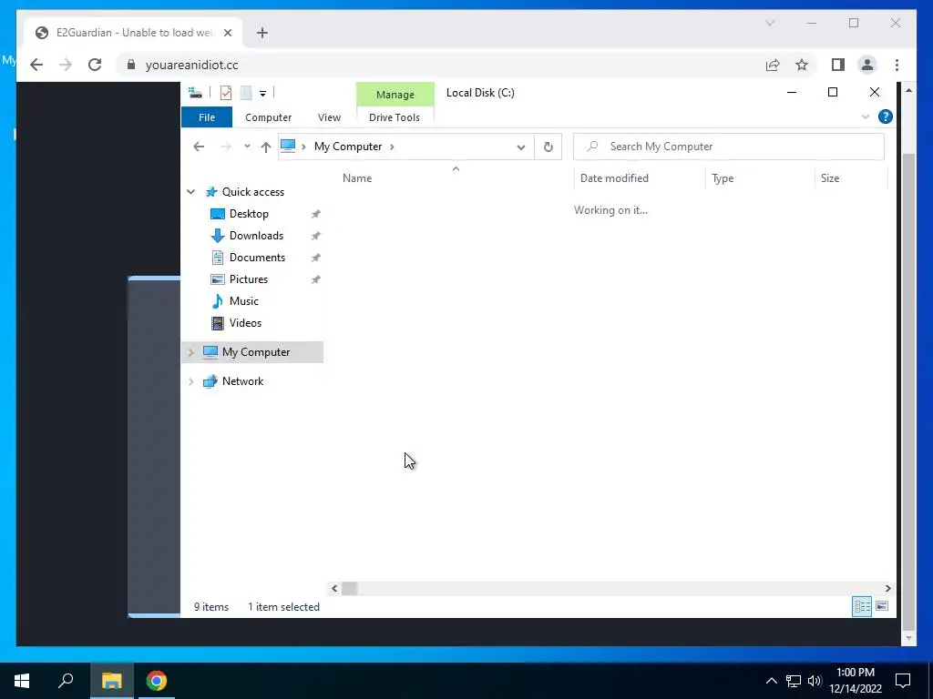933x699 pixels.
Task: Sort by the Name column header
Action: [357, 177]
